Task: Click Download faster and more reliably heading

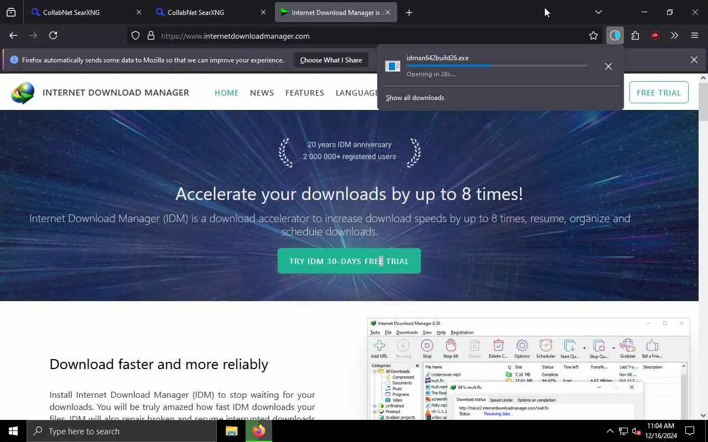Action: click(x=159, y=364)
